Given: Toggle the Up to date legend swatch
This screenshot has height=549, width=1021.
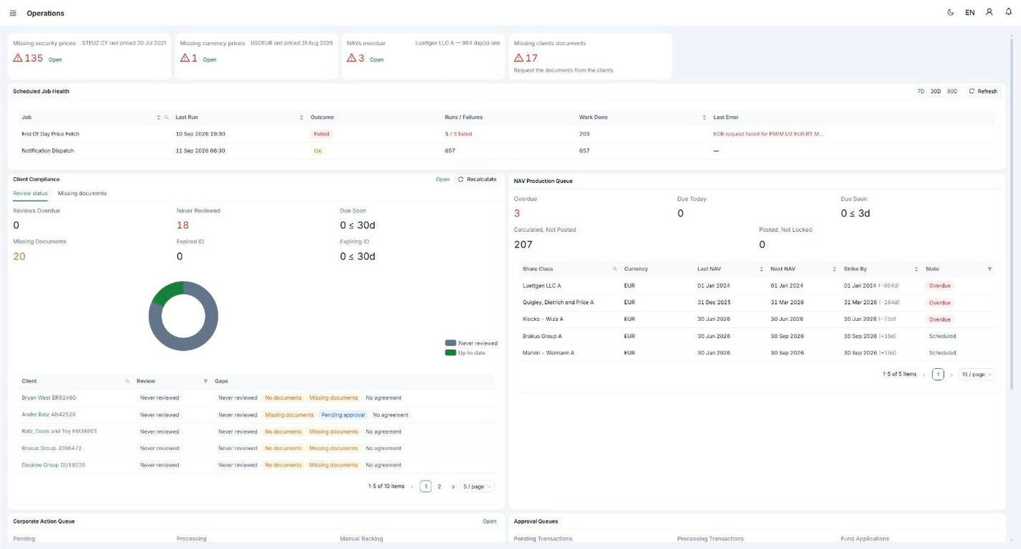Looking at the screenshot, I should [x=451, y=353].
